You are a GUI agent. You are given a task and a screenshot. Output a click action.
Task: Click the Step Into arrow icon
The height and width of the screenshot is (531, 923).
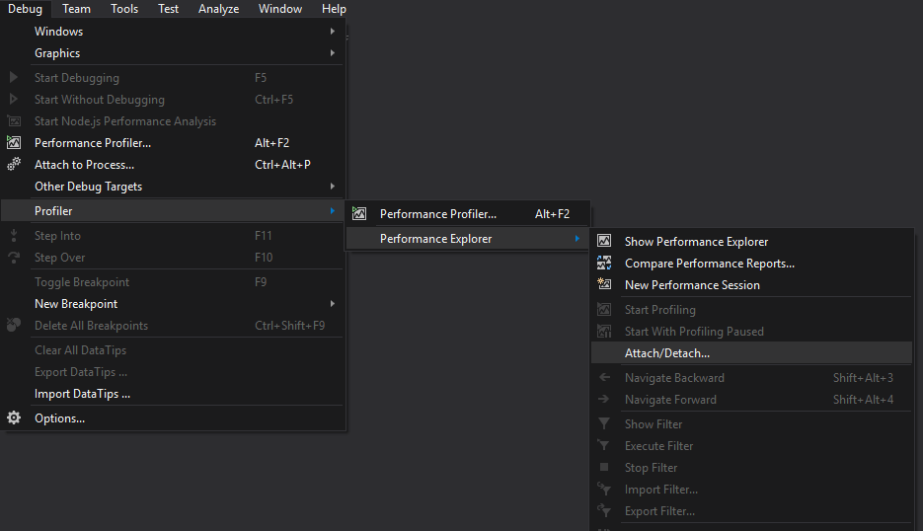(14, 236)
